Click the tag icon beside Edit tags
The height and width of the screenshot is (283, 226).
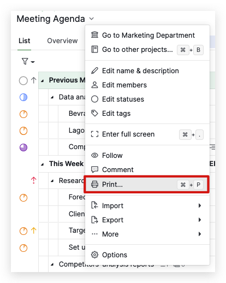(94, 113)
